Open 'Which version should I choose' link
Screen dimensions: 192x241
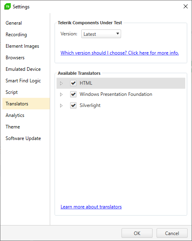pos(120,53)
